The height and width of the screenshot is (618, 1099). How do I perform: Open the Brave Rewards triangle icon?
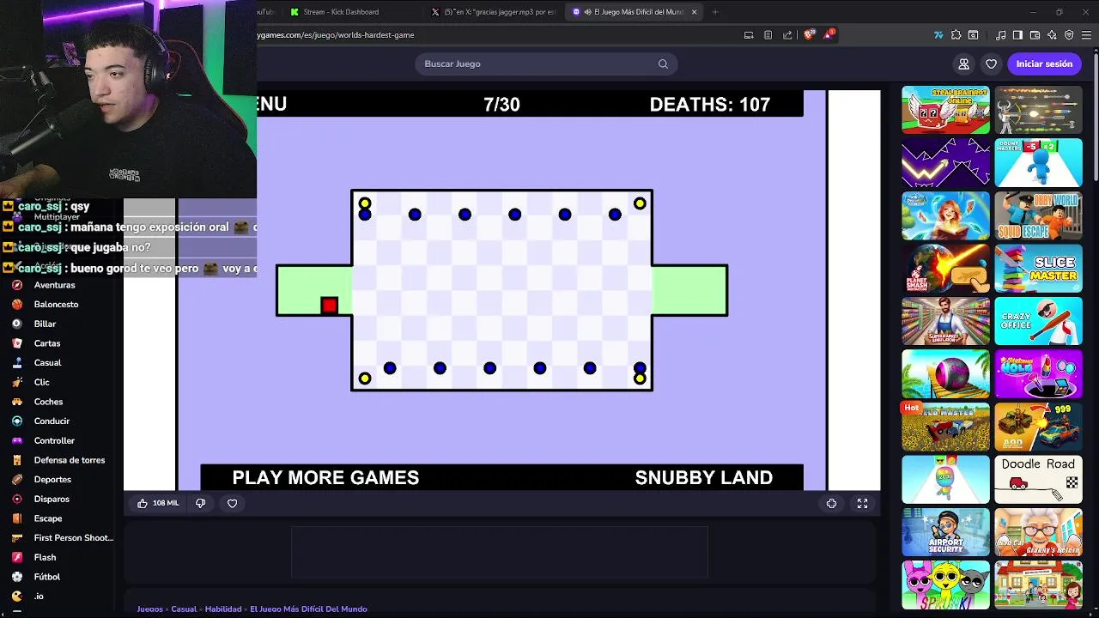(829, 35)
